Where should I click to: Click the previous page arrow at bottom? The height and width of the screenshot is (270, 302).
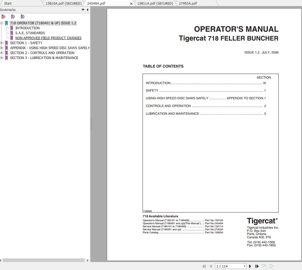pos(210,266)
